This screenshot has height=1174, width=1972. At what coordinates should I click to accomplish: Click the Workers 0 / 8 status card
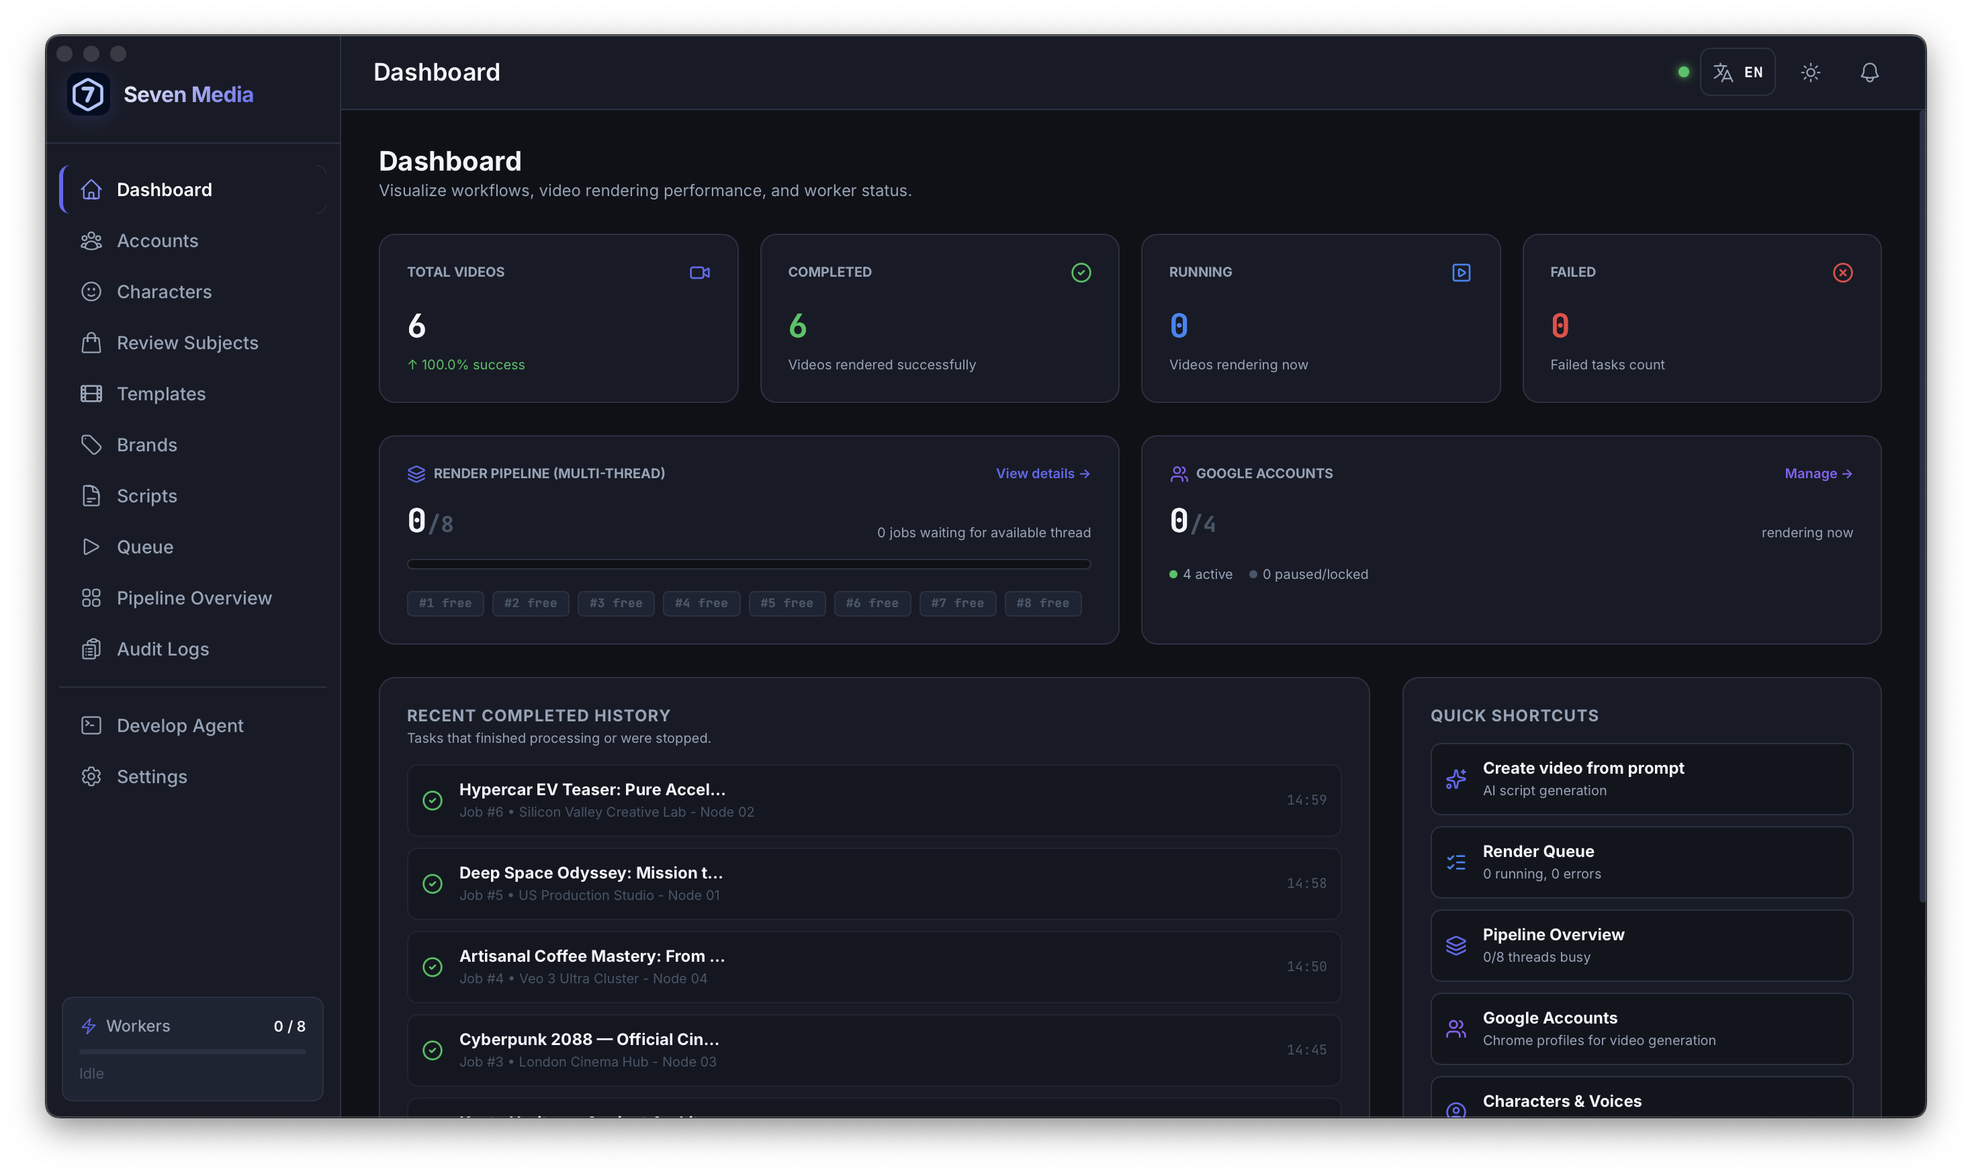point(192,1048)
